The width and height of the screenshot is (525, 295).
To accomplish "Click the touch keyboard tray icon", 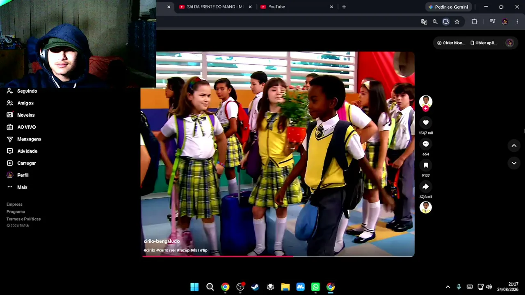I will click(x=470, y=287).
